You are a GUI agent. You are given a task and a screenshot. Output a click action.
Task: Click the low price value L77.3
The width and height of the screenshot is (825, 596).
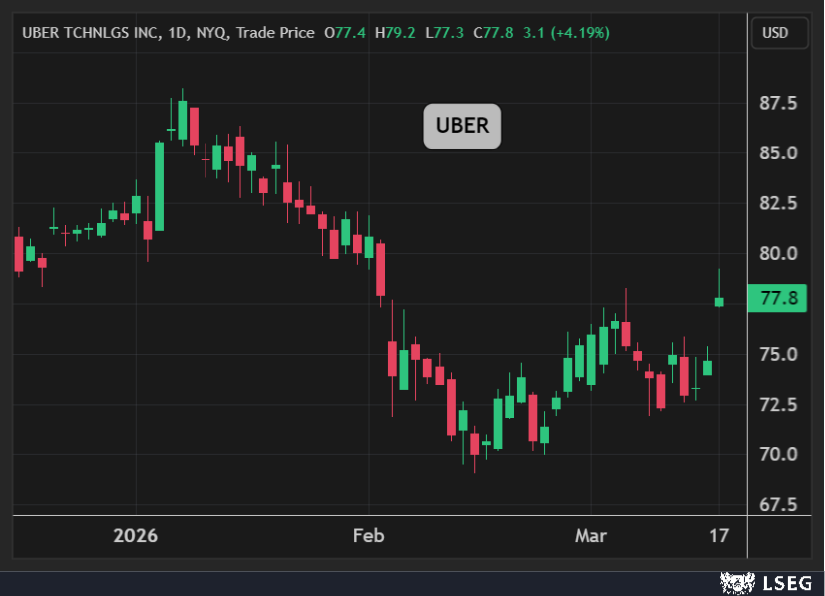(x=442, y=33)
